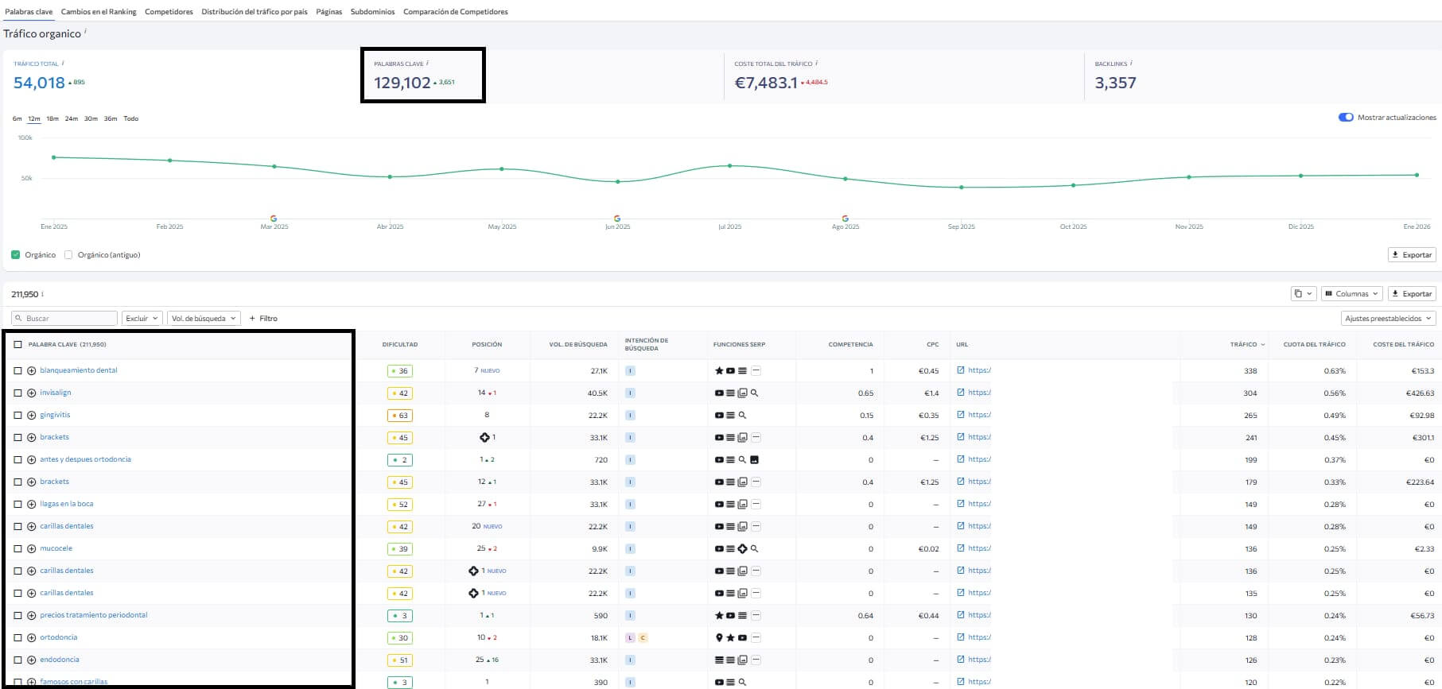Open the Vol. de búsqueda filter dropdown
Image resolution: width=1442 pixels, height=689 pixels.
tap(204, 319)
